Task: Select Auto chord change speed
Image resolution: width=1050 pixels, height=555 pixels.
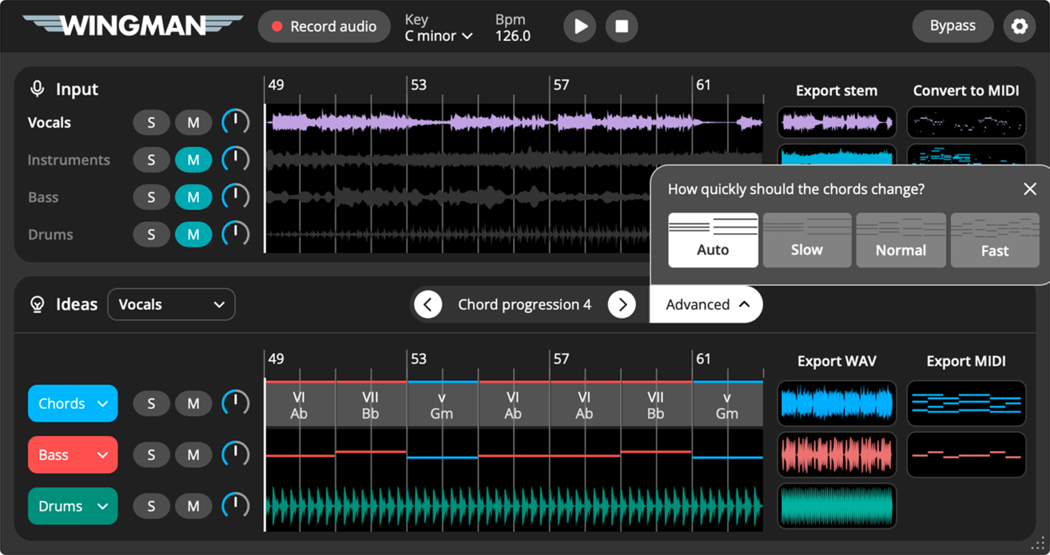Action: coord(713,240)
